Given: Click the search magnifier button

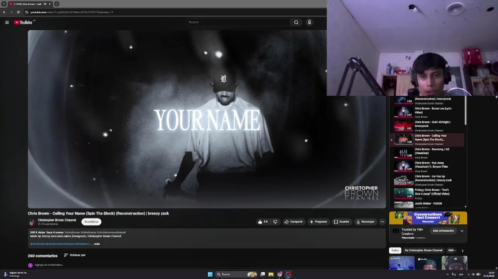Looking at the screenshot, I should coord(296,22).
